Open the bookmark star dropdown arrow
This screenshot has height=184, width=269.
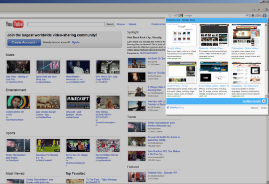[x=173, y=15]
